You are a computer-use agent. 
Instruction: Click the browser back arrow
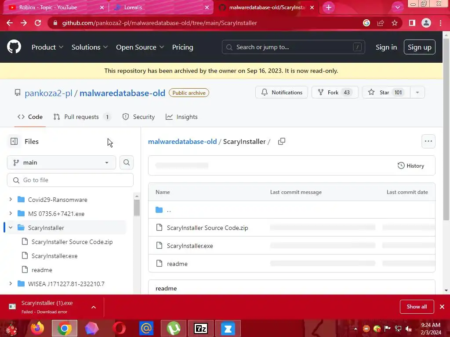10,23
